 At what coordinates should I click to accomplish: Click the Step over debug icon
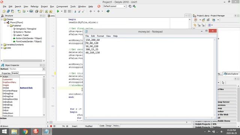79,11
